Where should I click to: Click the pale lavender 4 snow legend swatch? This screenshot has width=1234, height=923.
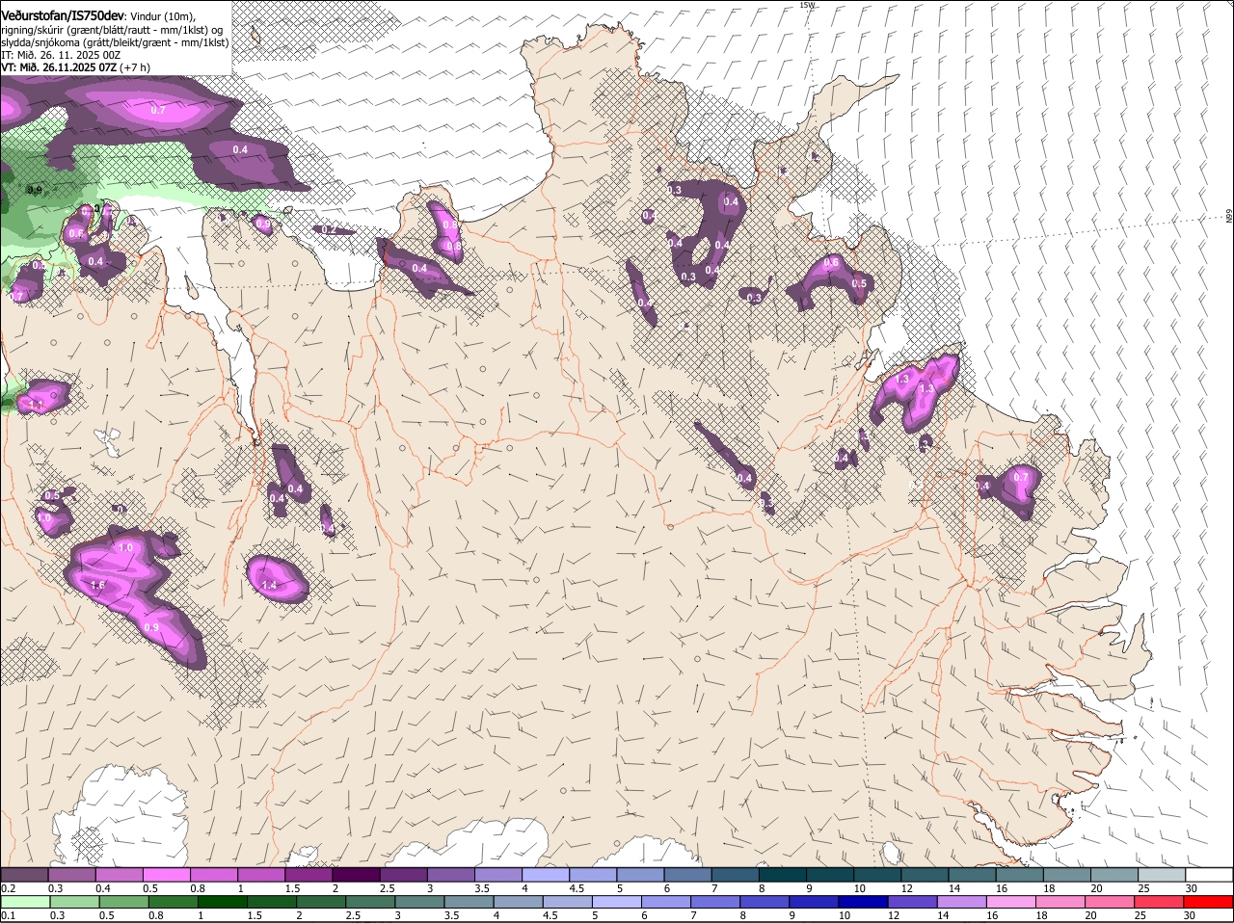tap(544, 874)
